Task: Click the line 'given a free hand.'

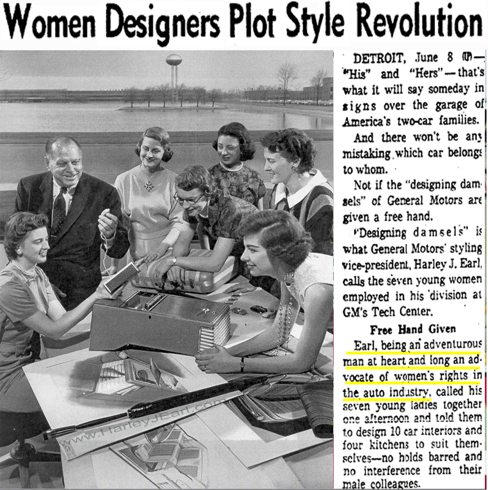Action: click(x=387, y=217)
